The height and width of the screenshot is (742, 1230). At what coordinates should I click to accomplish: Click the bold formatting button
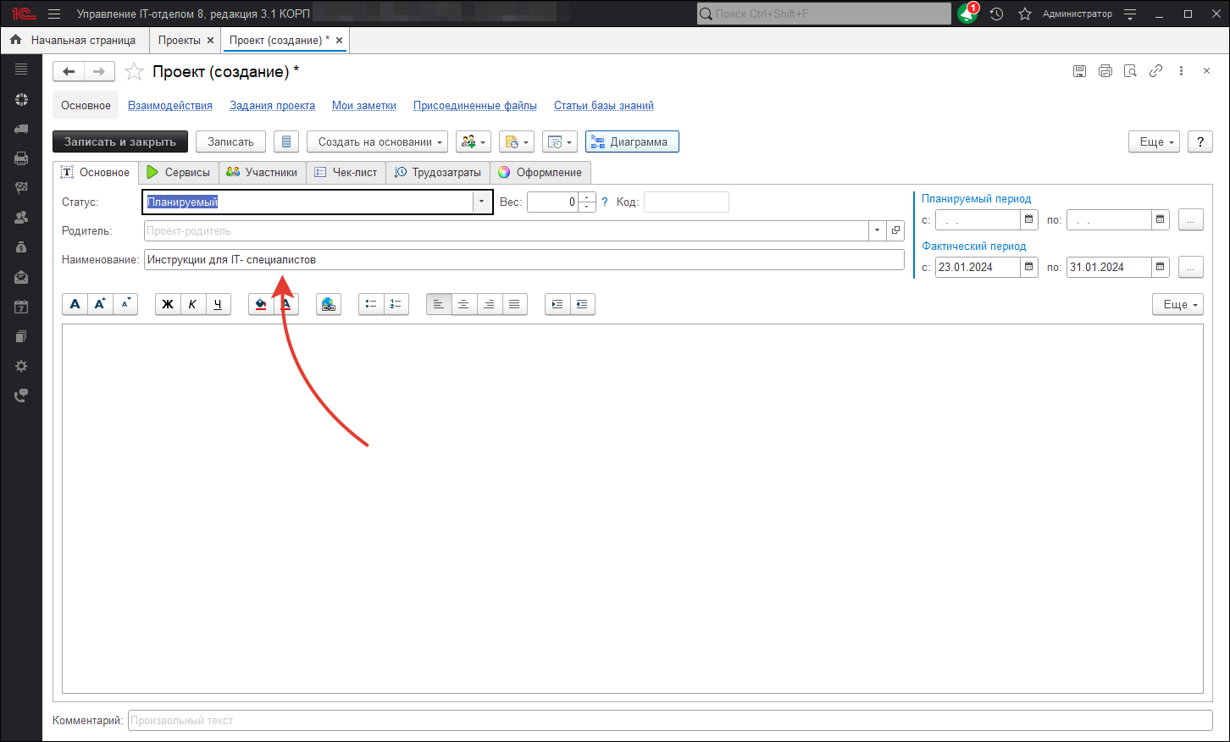coord(168,304)
